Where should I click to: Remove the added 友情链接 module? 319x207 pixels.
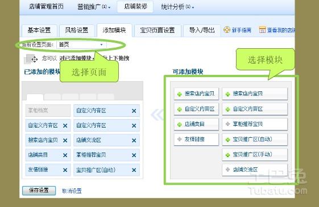65,170
